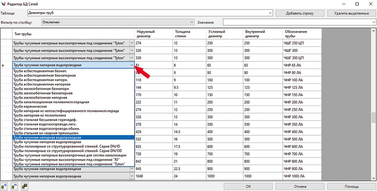Click the table's vertical scrollbar thumb
The height and width of the screenshot is (191, 377).
pos(373,118)
